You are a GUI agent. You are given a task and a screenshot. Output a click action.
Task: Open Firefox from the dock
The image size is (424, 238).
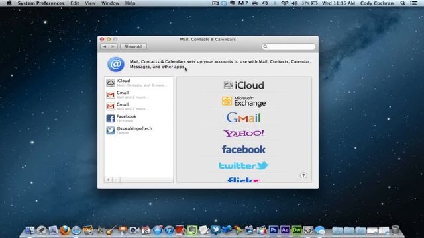click(x=65, y=230)
